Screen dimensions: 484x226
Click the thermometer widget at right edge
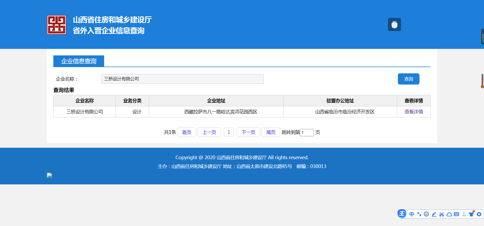tap(482, 81)
